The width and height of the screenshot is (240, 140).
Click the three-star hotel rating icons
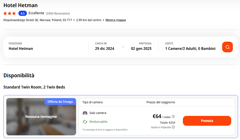[x=10, y=13]
